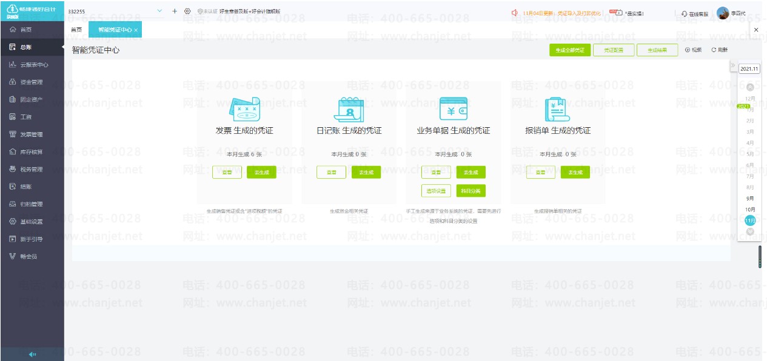Screen dimensions: 767x361
Task: Click the 业务单据 wallet card icon
Action: [x=453, y=110]
